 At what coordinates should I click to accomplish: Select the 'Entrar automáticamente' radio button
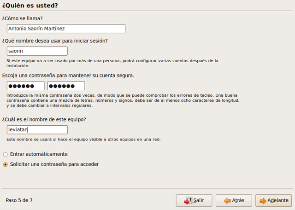point(6,154)
